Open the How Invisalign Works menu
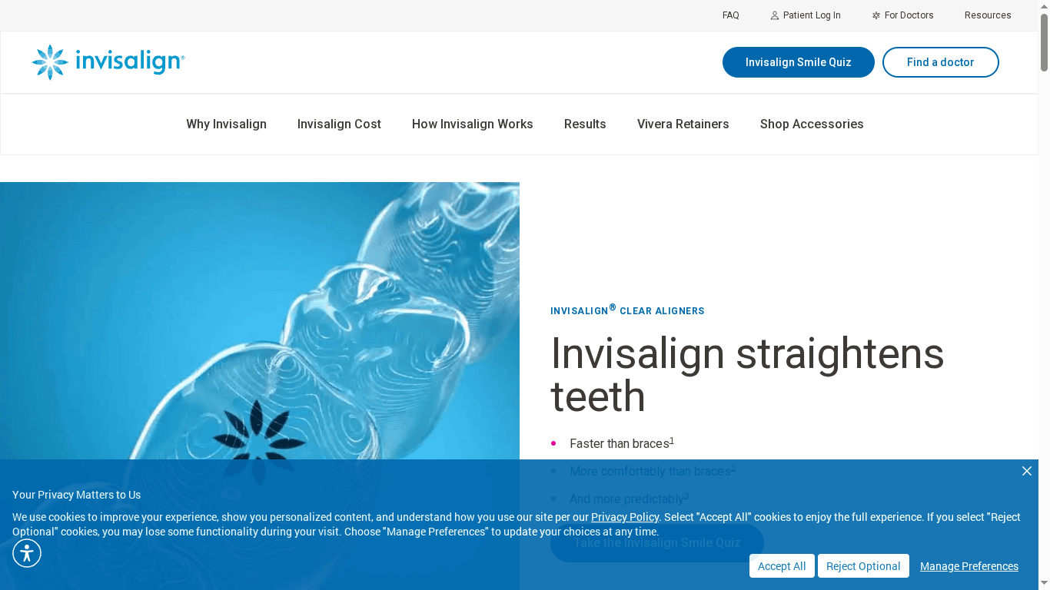 pos(473,124)
